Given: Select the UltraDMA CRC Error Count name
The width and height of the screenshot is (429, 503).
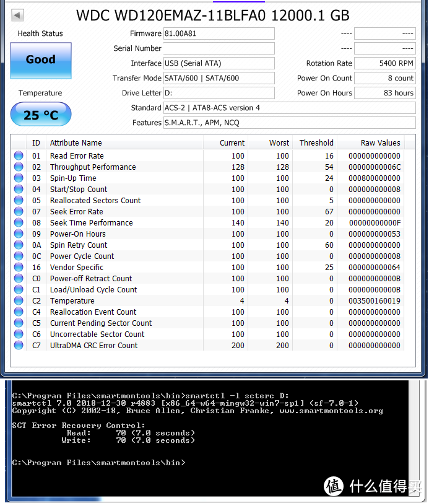Looking at the screenshot, I should click(x=93, y=346).
